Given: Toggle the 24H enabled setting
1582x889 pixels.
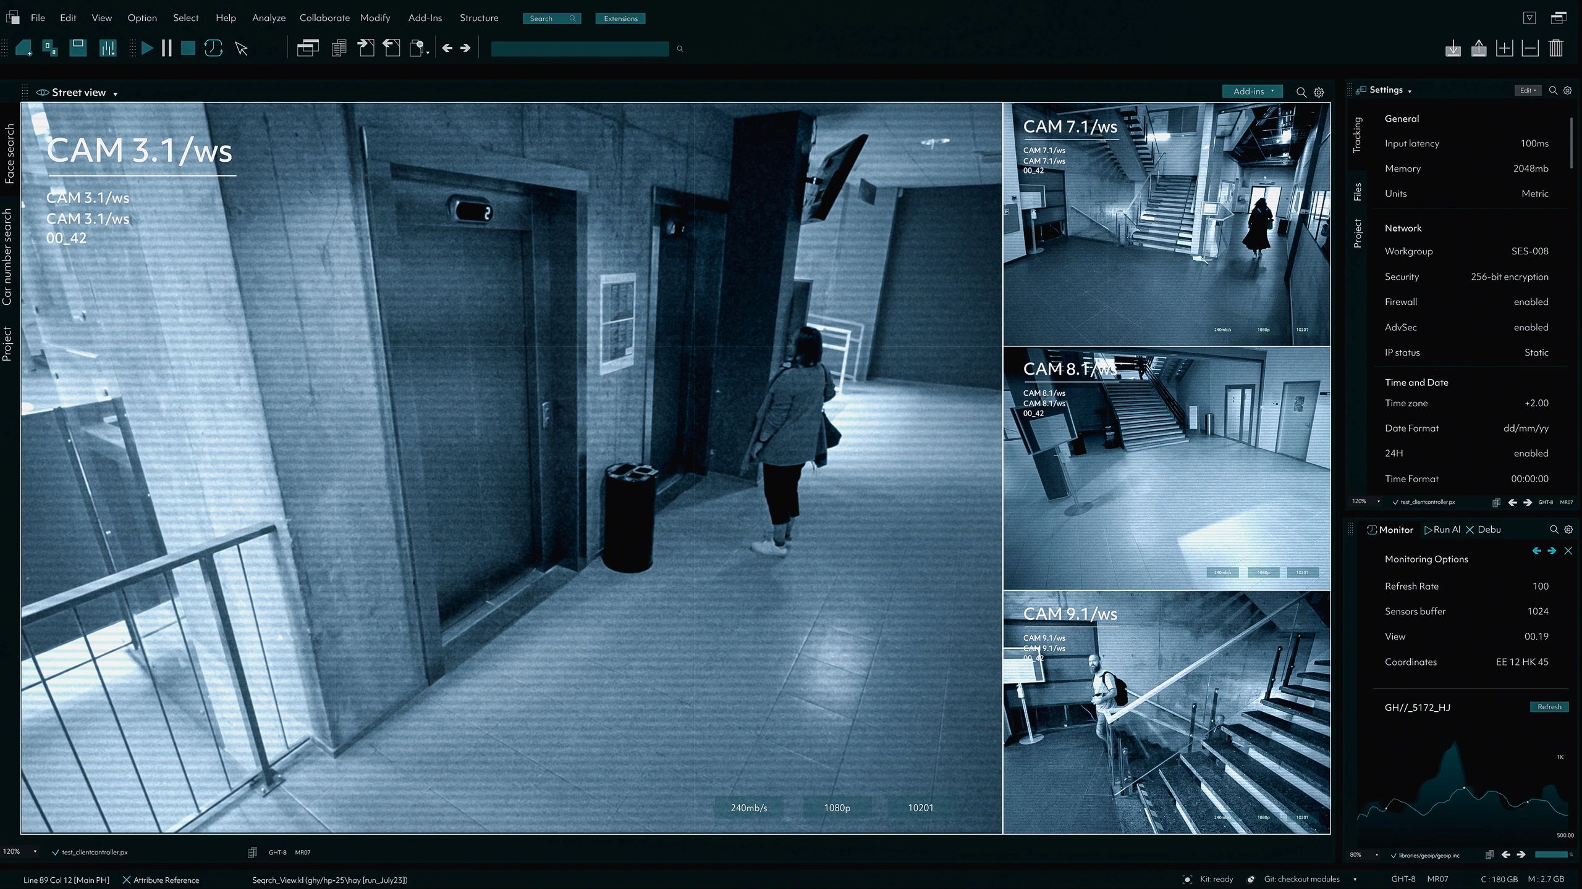Looking at the screenshot, I should 1531,453.
